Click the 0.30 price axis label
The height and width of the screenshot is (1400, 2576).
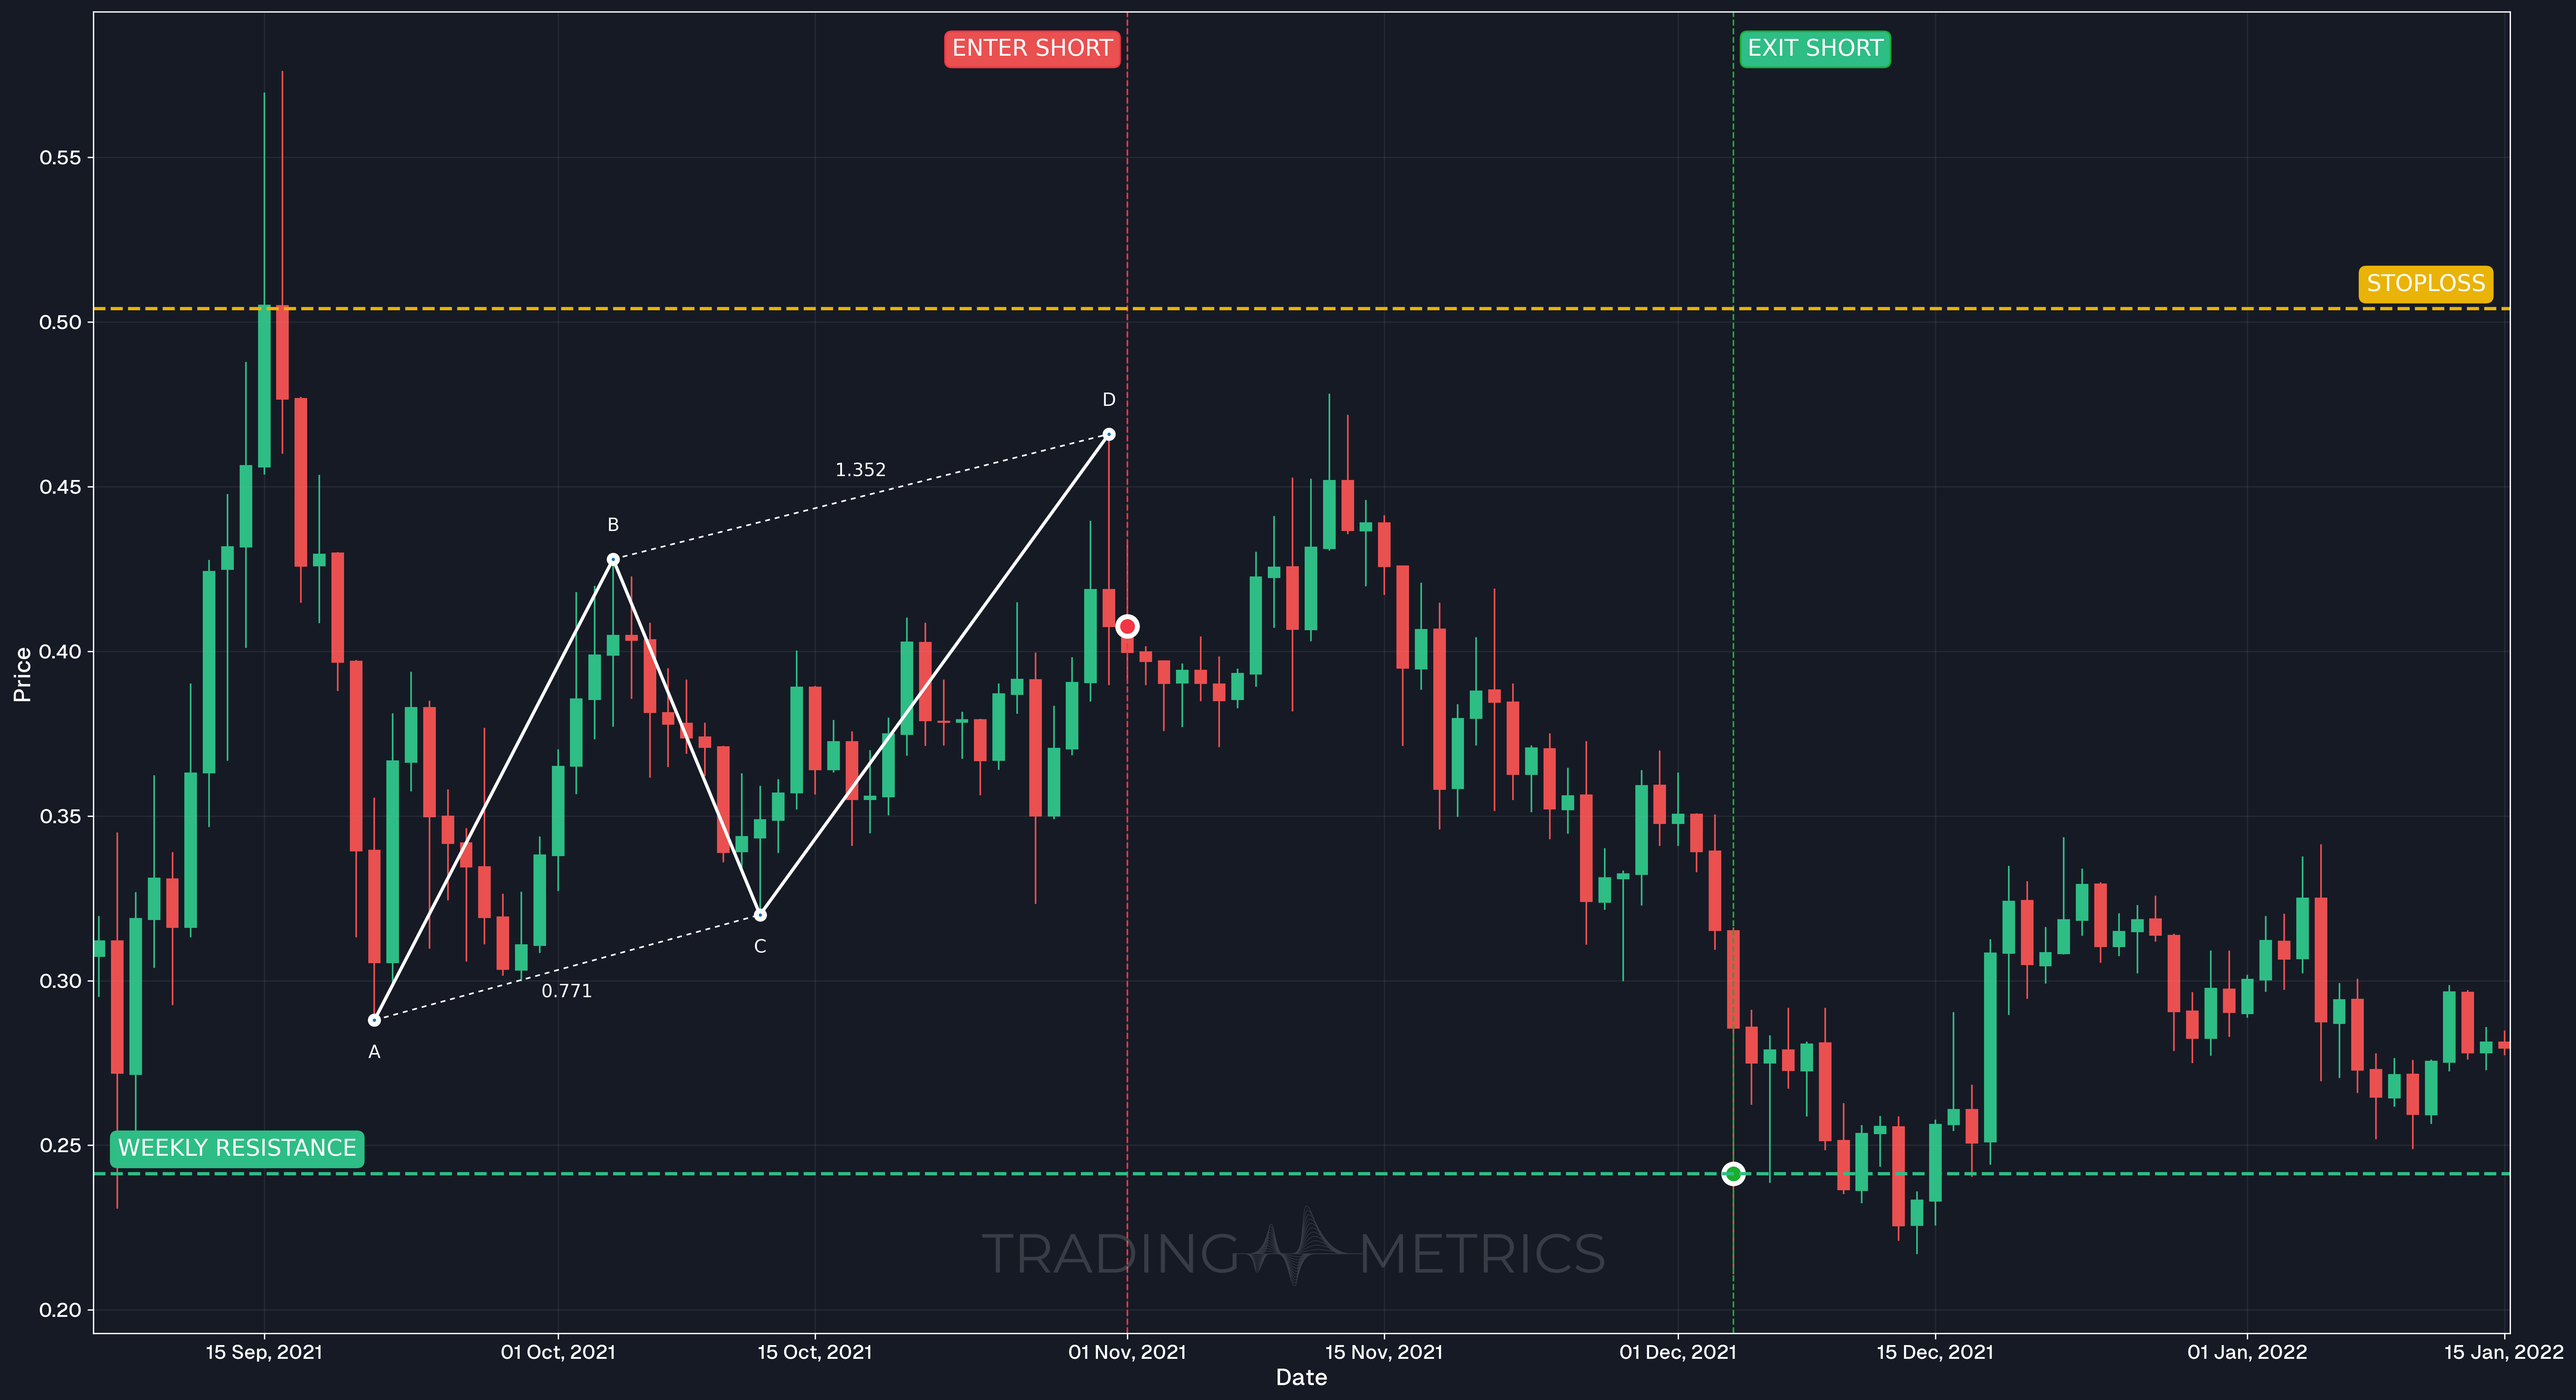(60, 981)
